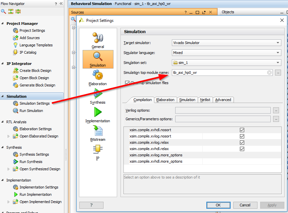Switch to Elaboration tab
Viewport: 288px width, 213px height.
165,100
